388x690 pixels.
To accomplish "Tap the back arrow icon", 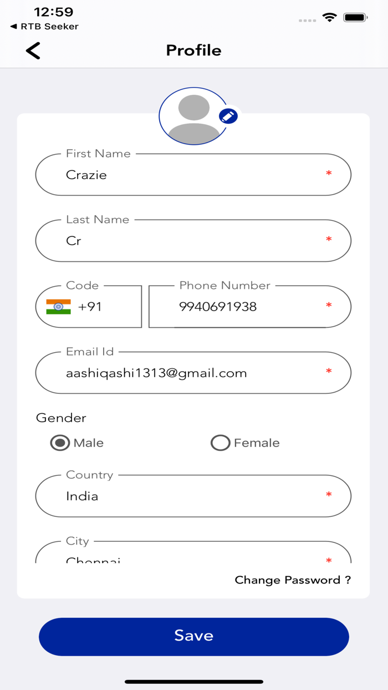I will [33, 50].
